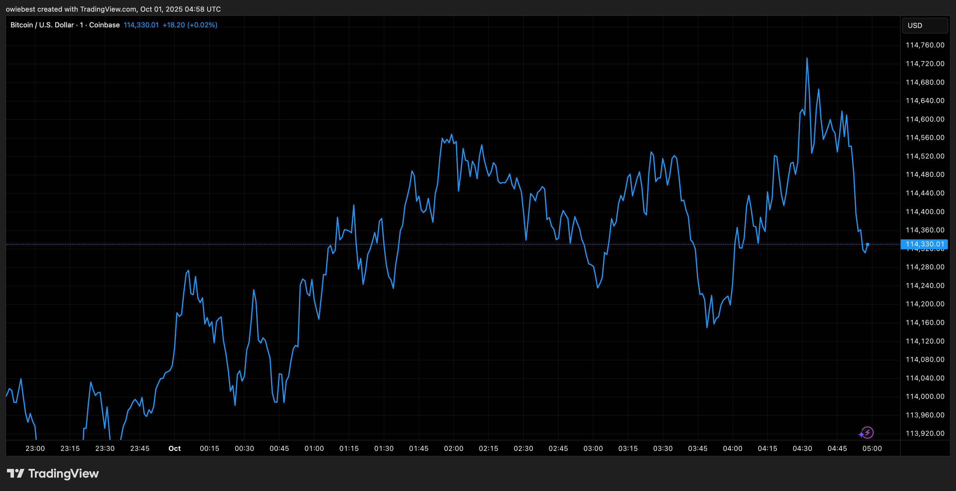Click the 113,920.00 price scale label
The width and height of the screenshot is (956, 491).
925,433
